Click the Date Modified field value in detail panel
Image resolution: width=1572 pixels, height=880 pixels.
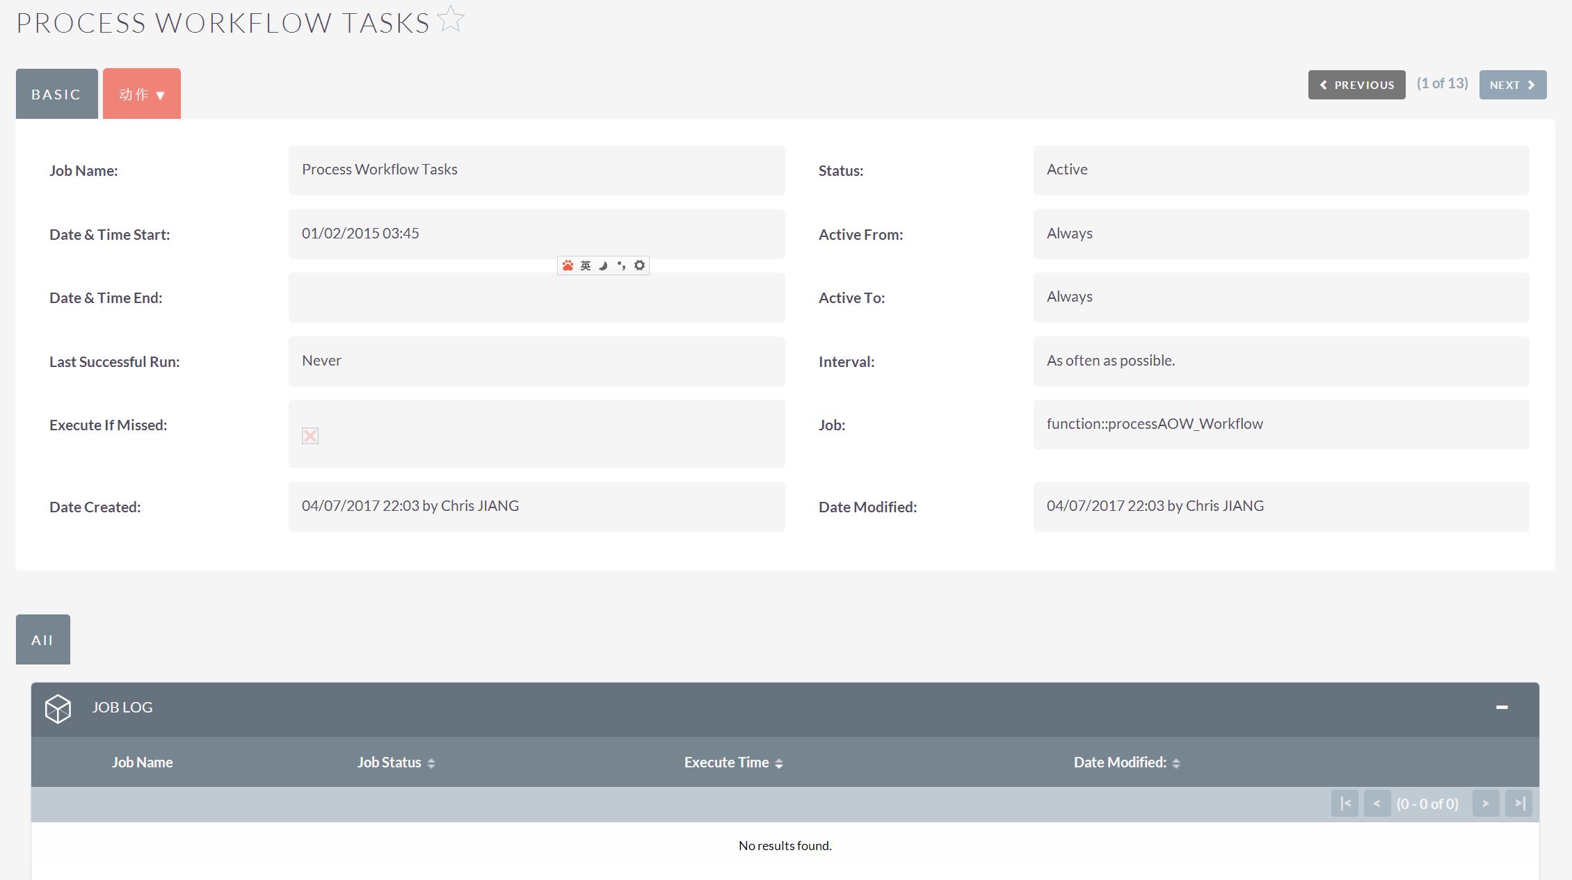[1281, 507]
